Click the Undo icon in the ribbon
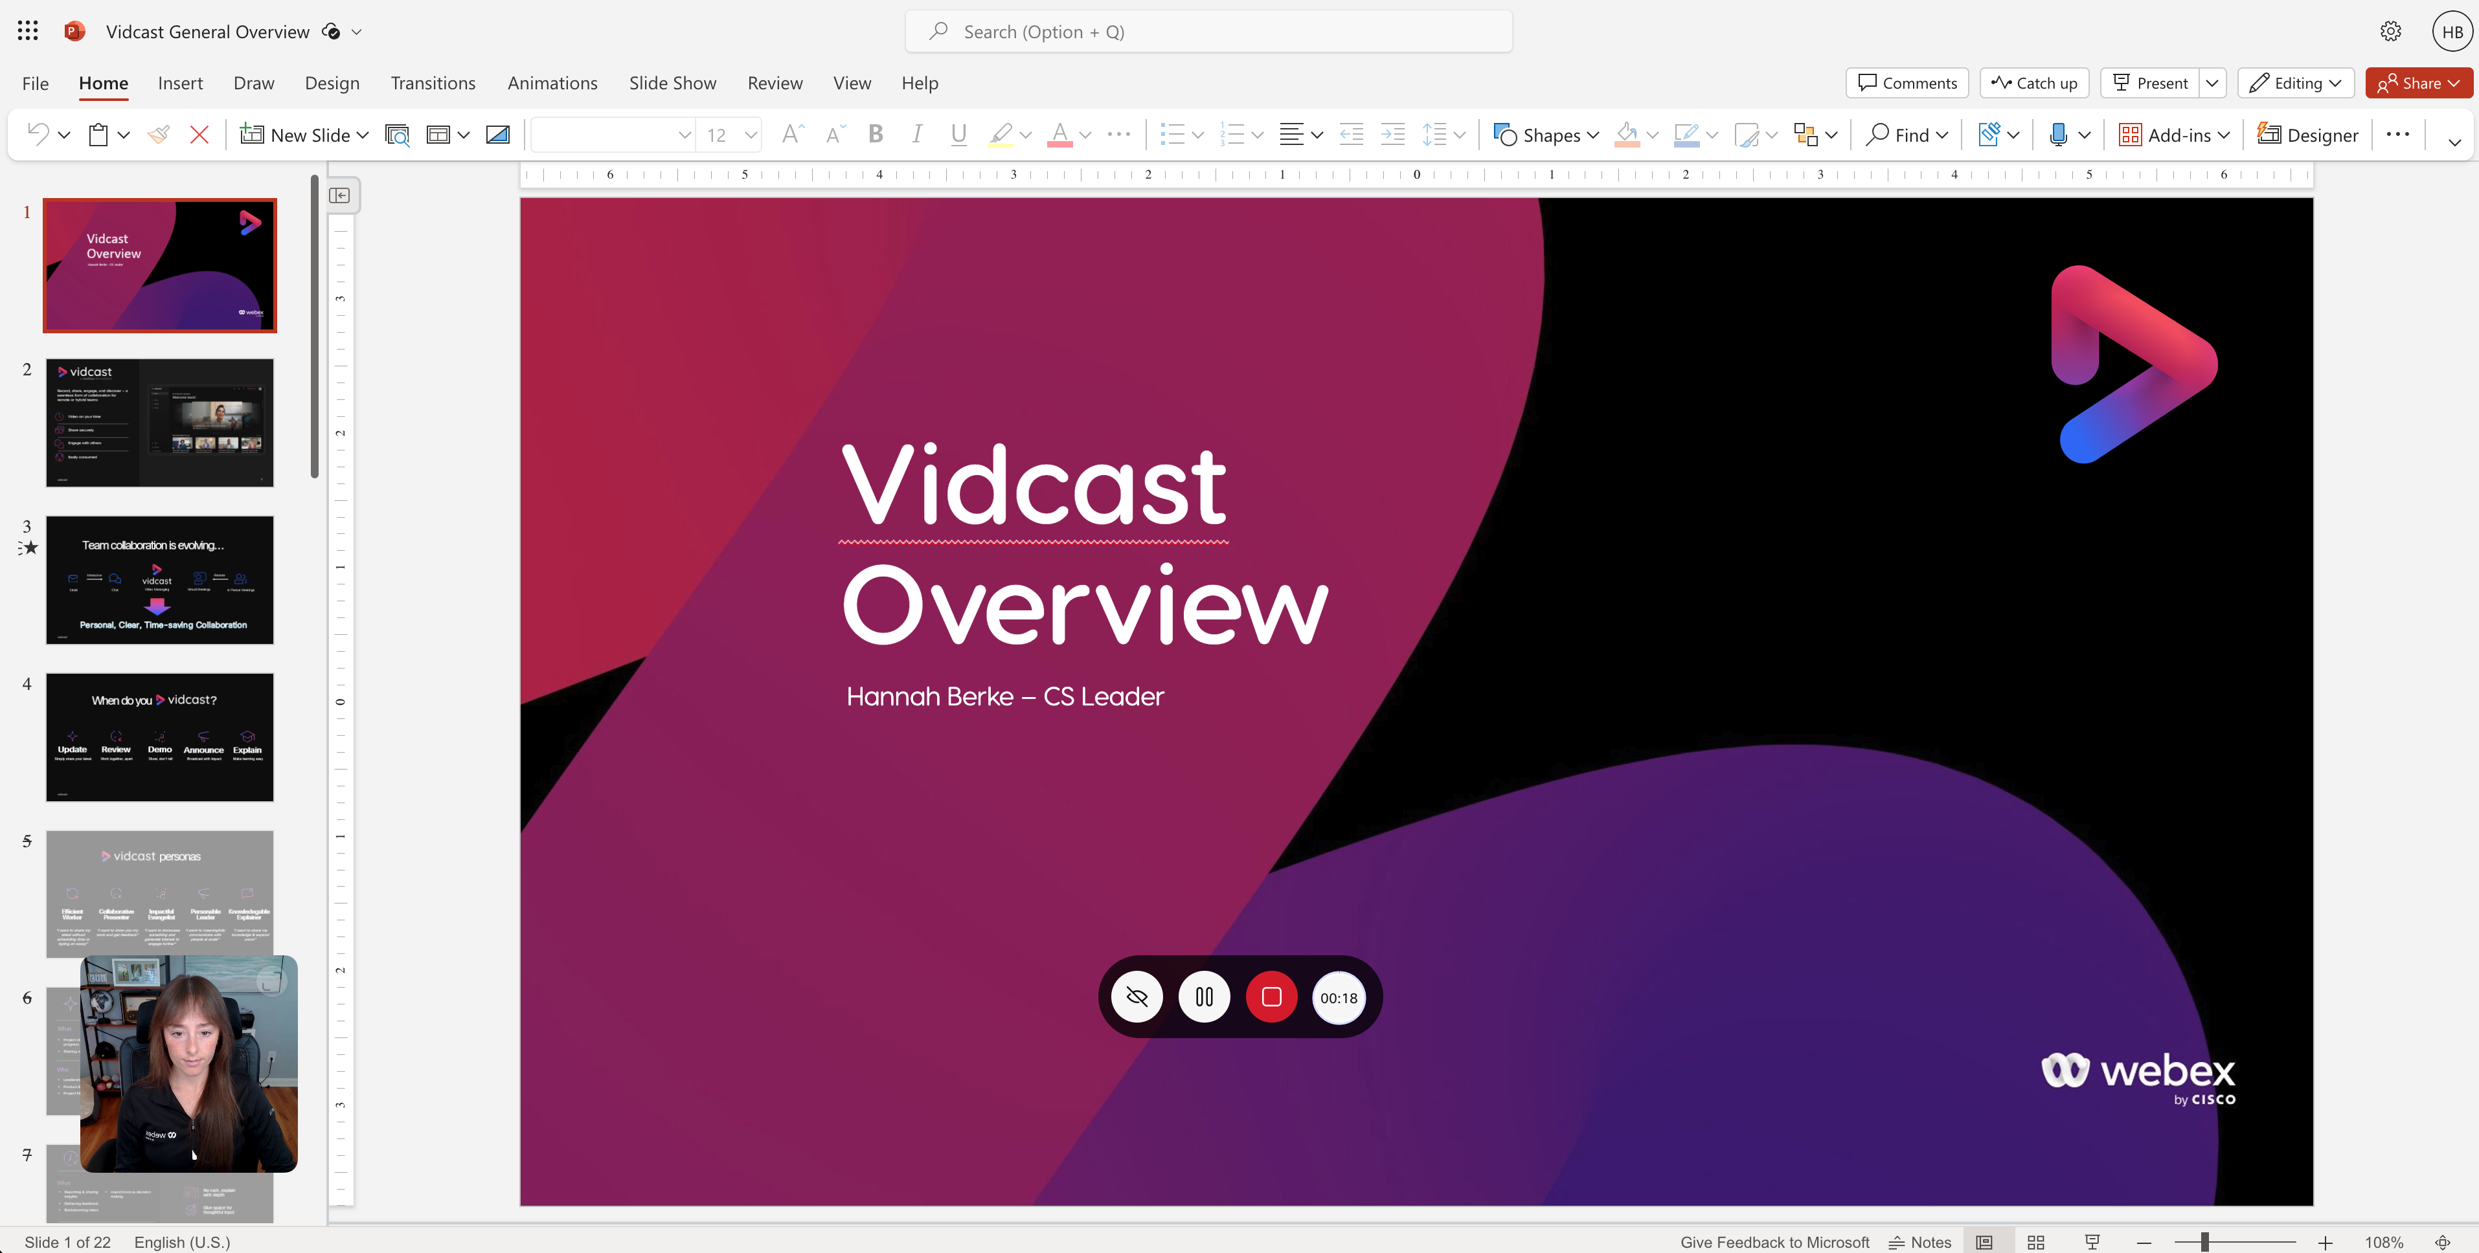Viewport: 2479px width, 1253px height. click(38, 135)
